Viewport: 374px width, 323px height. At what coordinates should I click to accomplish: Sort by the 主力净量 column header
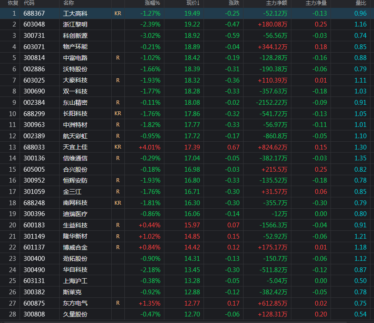pyautogui.click(x=316, y=3)
